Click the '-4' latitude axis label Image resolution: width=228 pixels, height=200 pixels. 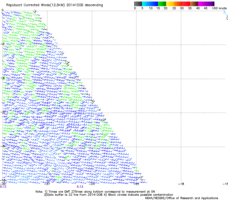pyautogui.click(x=2, y=78)
